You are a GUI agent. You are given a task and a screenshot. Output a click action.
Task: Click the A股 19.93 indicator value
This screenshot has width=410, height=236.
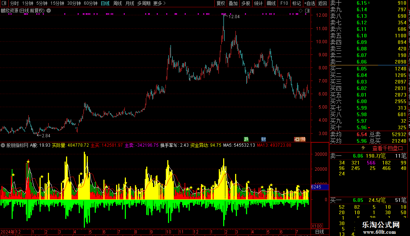(x=40, y=145)
